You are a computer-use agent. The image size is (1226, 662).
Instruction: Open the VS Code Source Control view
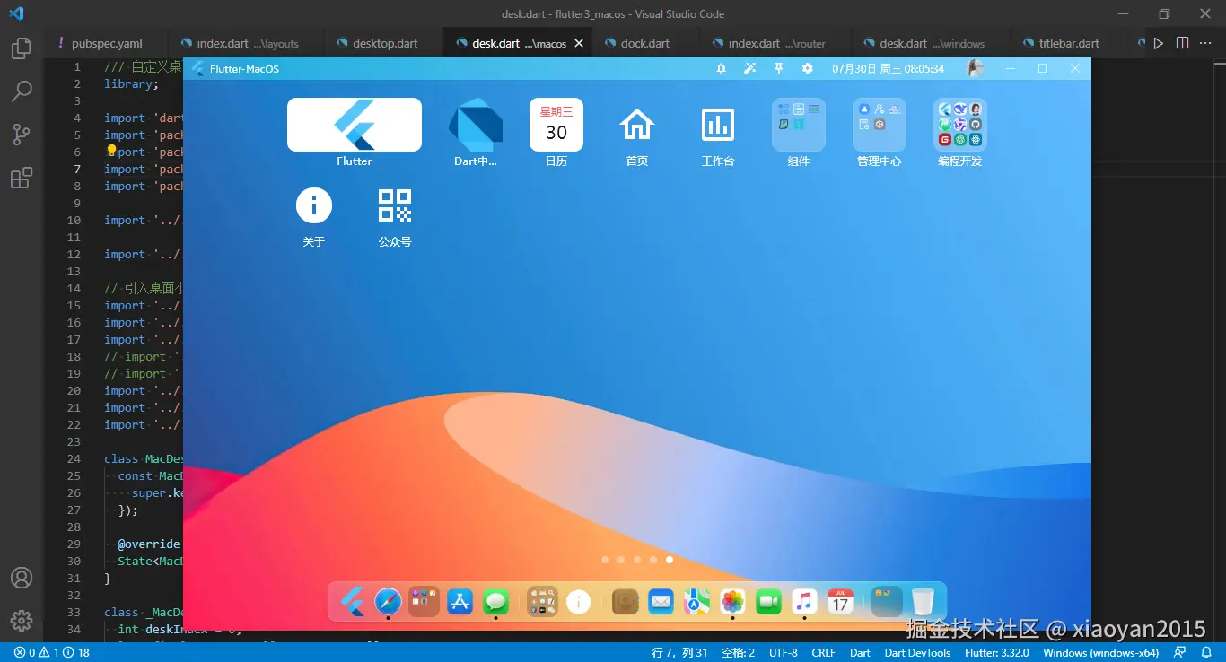(22, 135)
